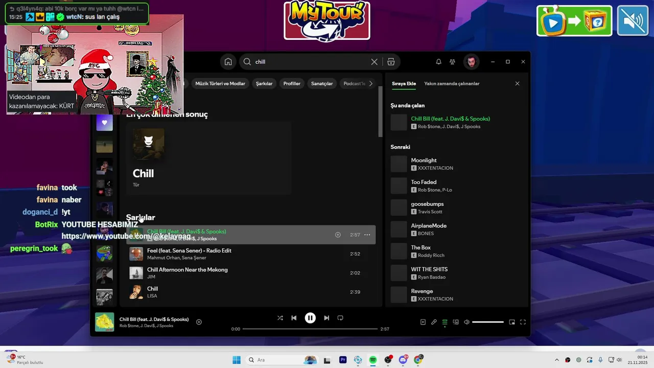Screen dimensions: 654x368
Task: Select the Podcast filter chip
Action: [354, 83]
